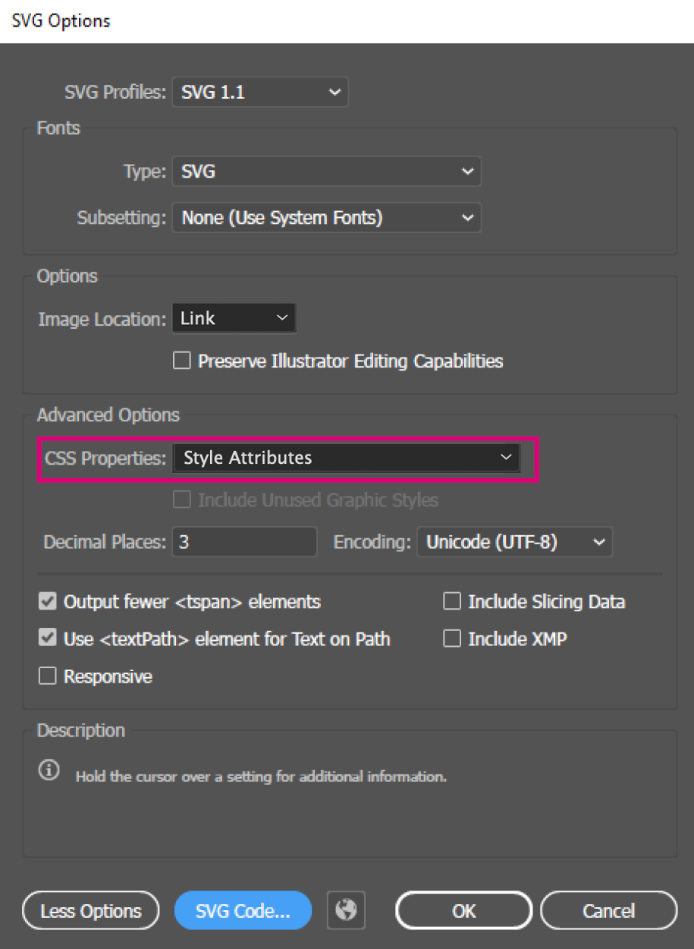Uncheck Use textPath element for Text on Path
Screen dimensions: 694x949
(x=48, y=639)
